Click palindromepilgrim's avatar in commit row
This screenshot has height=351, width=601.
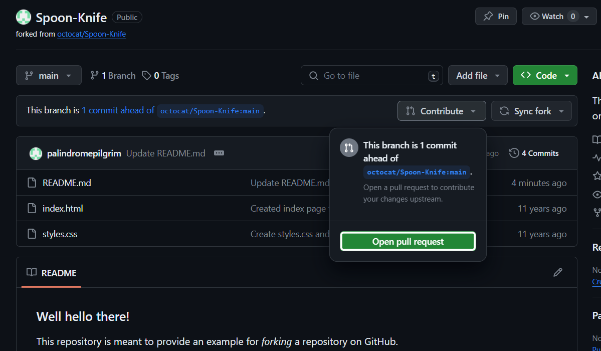(x=36, y=153)
